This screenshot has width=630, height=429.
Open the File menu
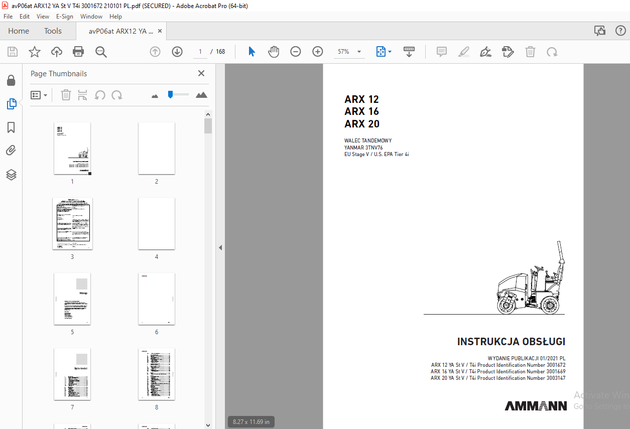coord(8,16)
